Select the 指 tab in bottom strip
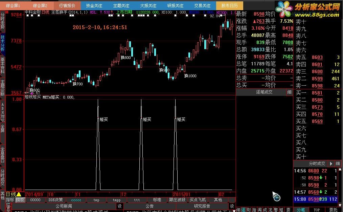This screenshot has height=212, width=343. 254,210
